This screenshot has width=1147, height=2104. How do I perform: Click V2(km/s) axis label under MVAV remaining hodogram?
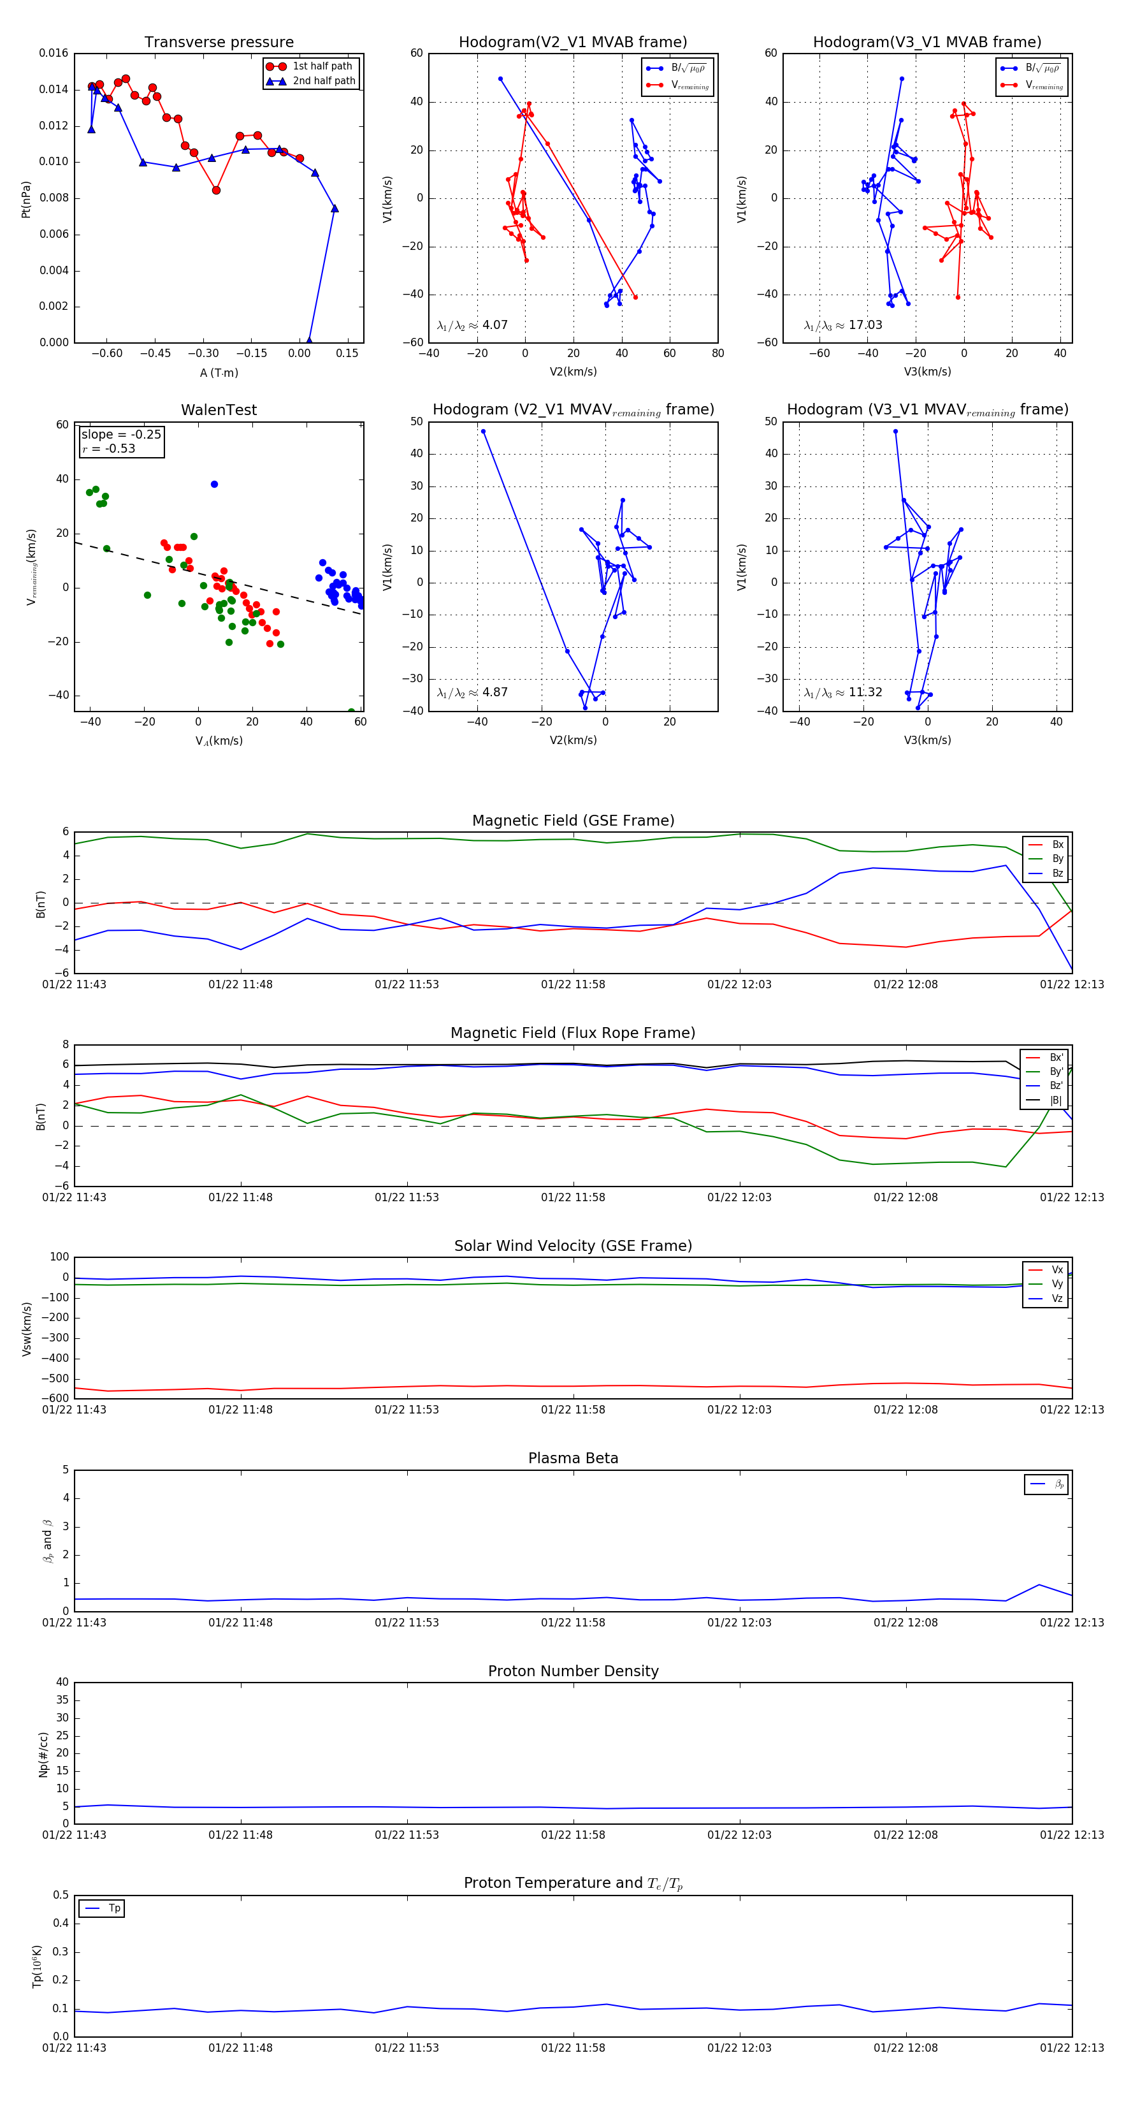[x=573, y=741]
